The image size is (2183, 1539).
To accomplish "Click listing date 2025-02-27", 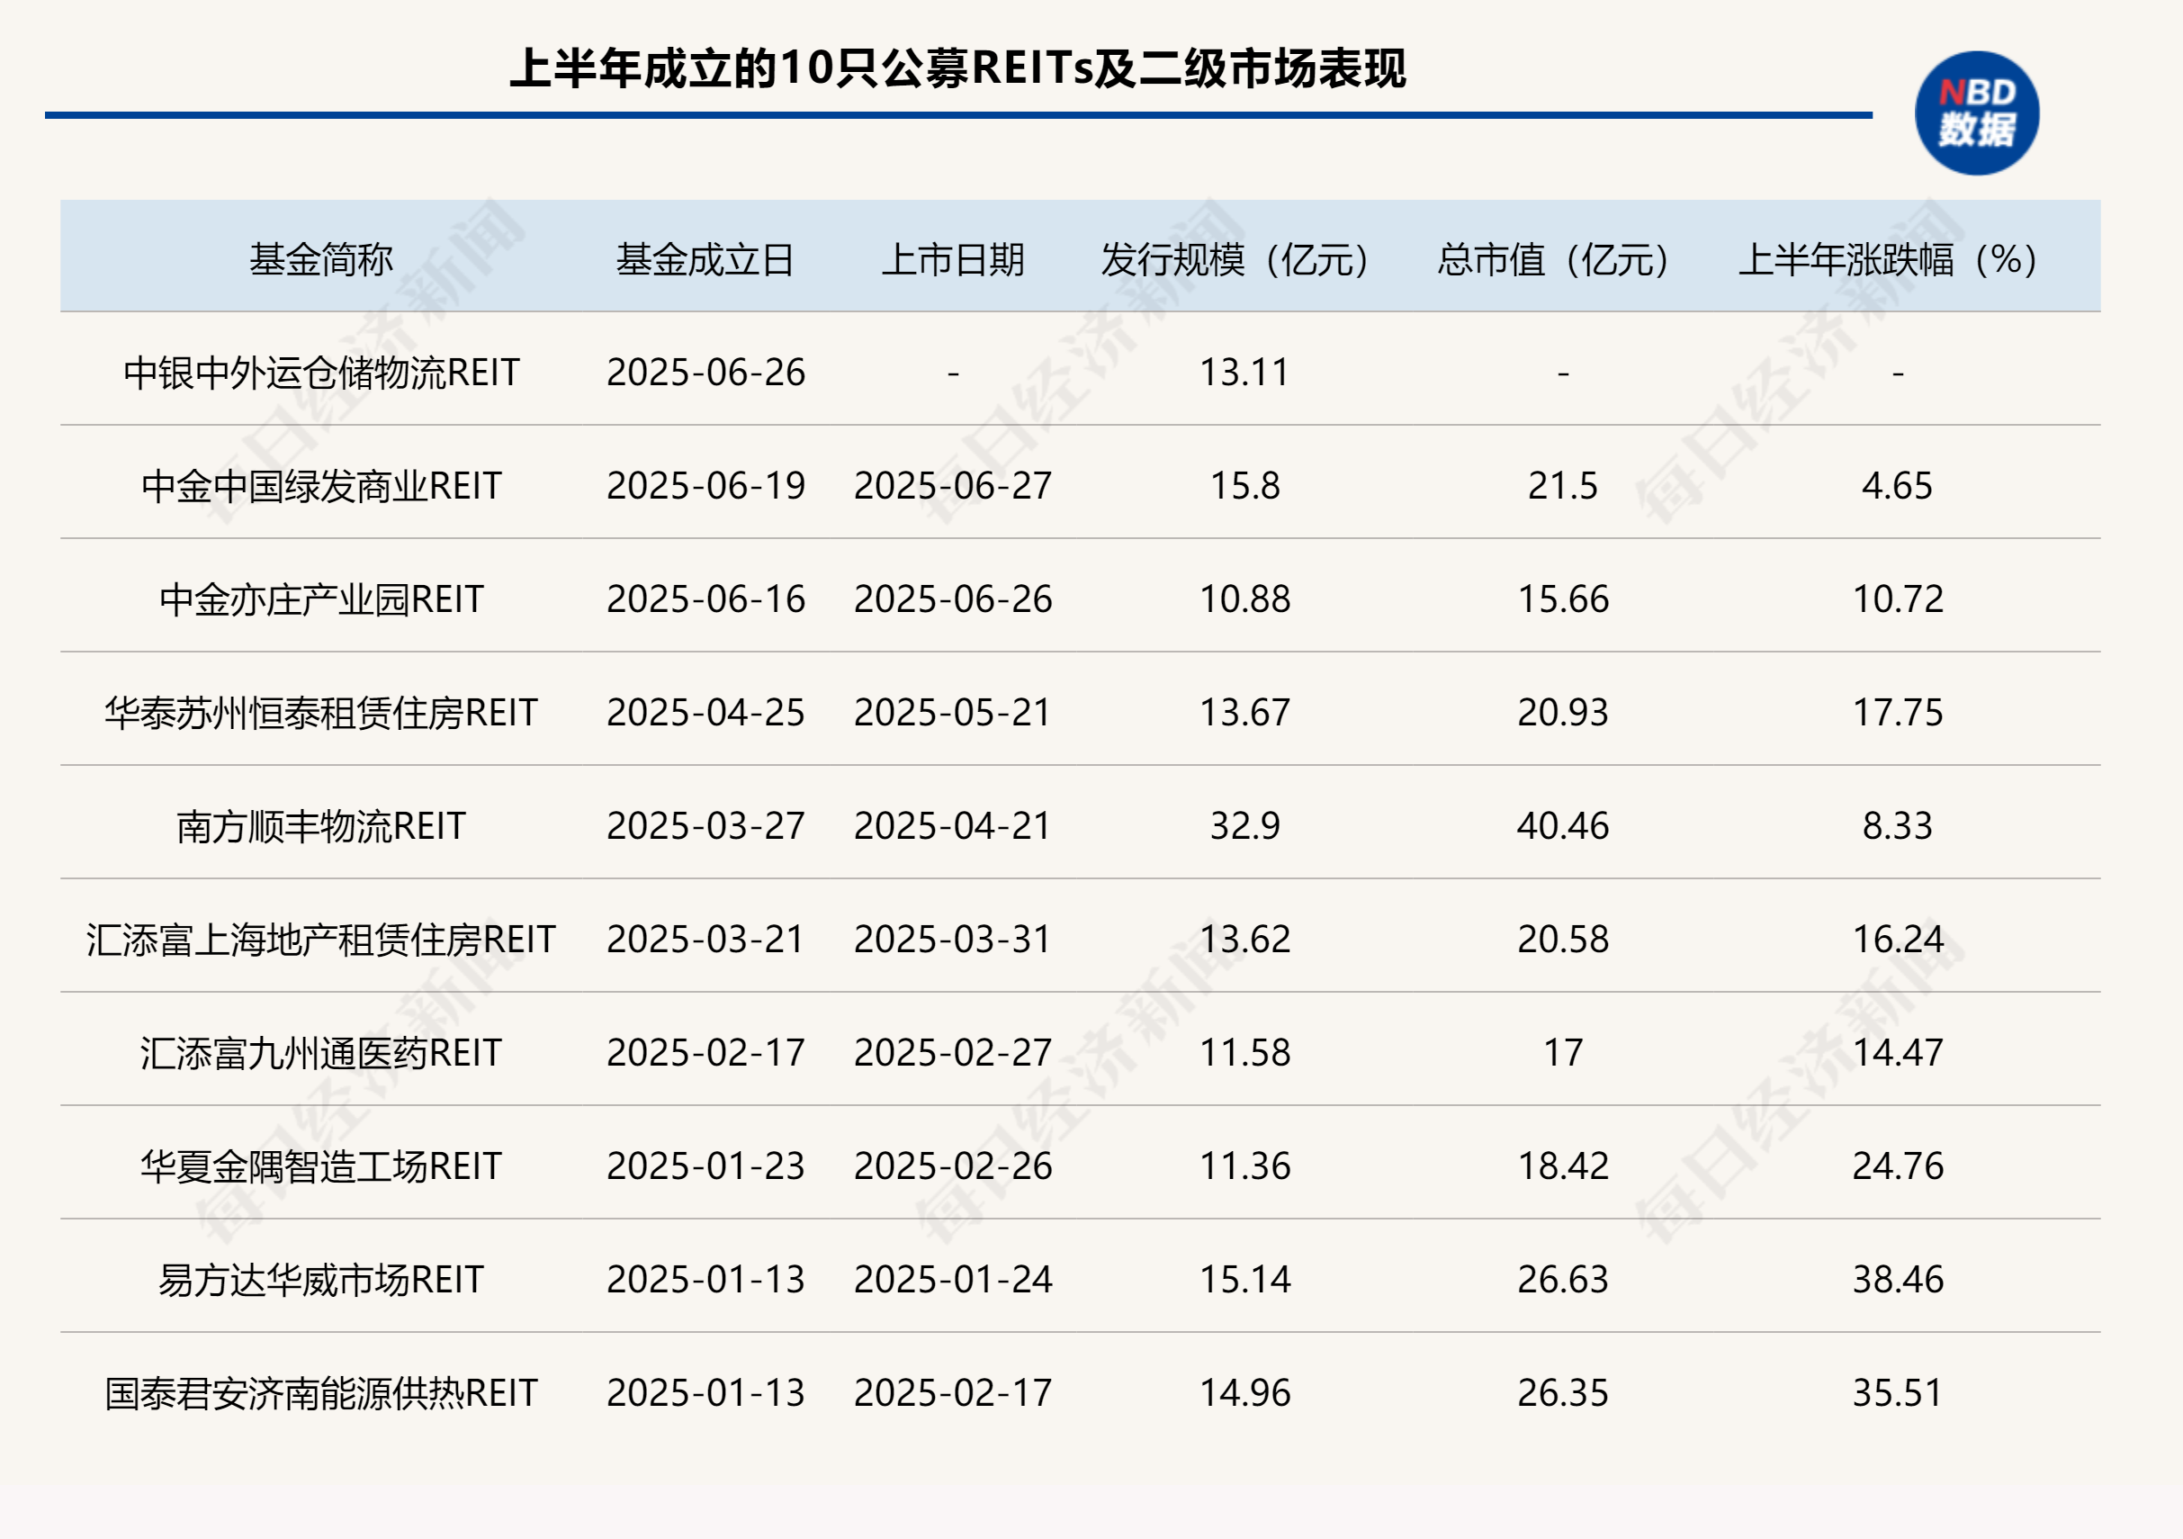I will pyautogui.click(x=953, y=1052).
